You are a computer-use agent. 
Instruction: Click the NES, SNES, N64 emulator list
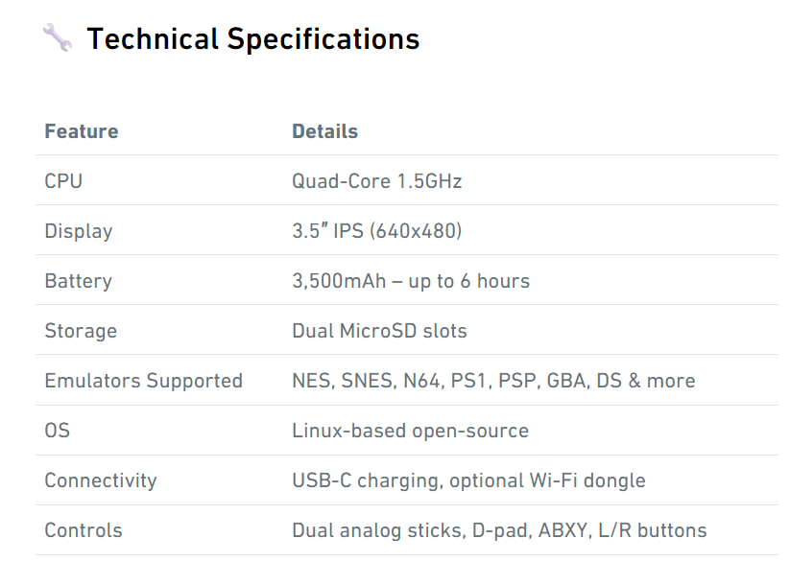493,381
